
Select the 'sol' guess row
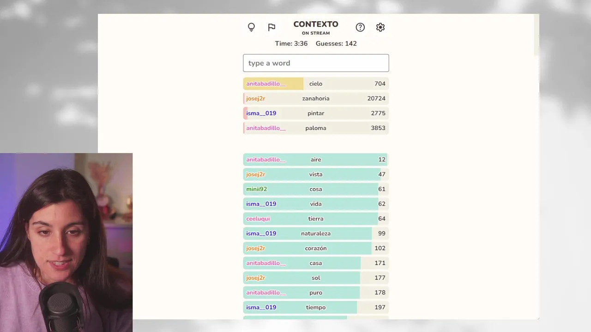point(316,278)
